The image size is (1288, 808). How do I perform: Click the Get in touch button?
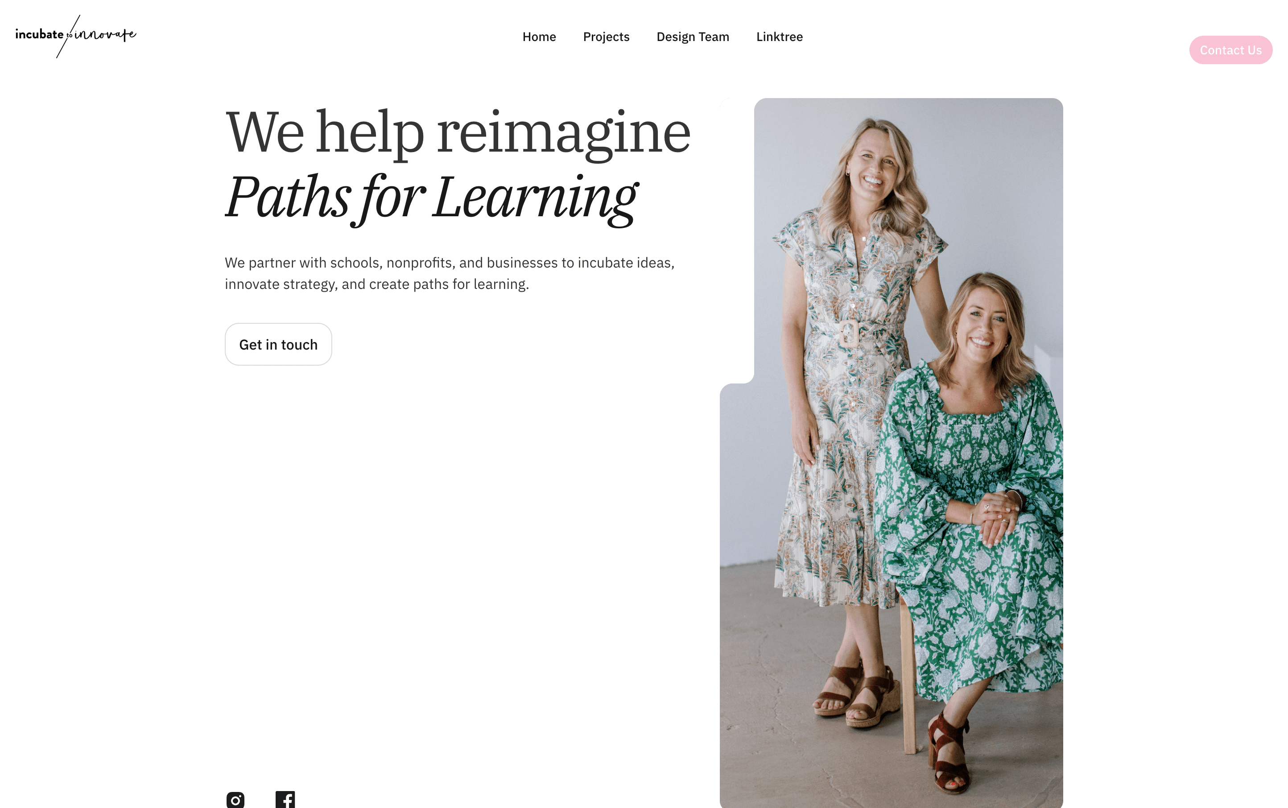[278, 345]
